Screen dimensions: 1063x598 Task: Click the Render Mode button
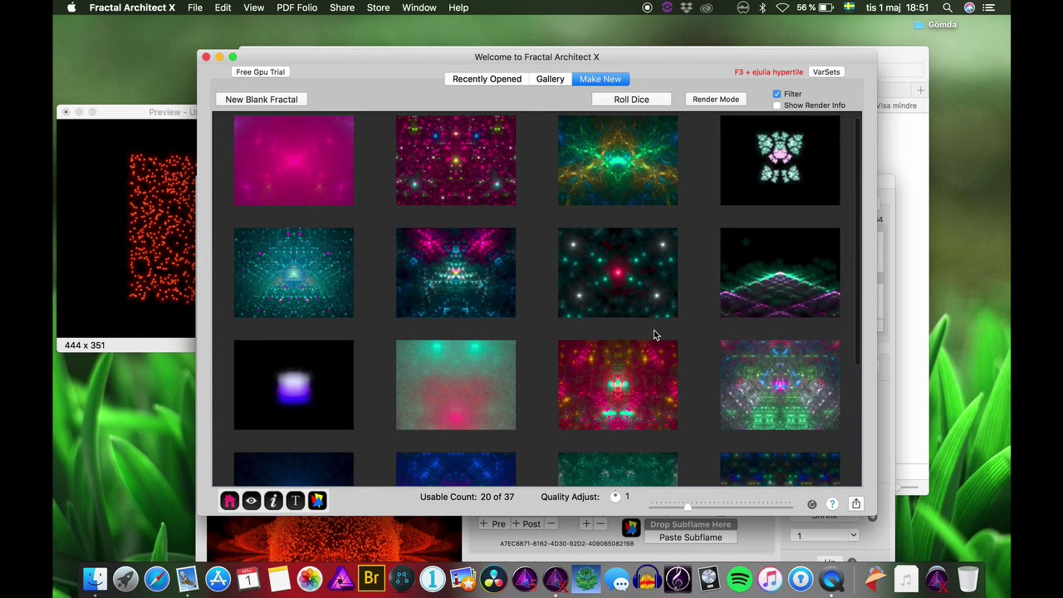pos(716,99)
